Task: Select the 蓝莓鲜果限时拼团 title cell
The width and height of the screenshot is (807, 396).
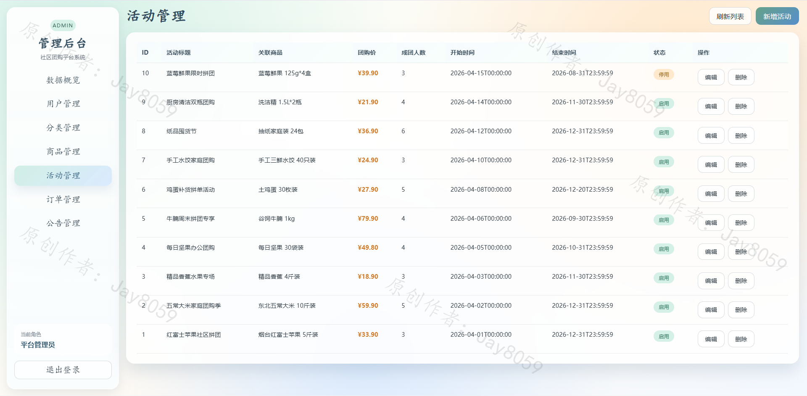Action: [x=190, y=73]
